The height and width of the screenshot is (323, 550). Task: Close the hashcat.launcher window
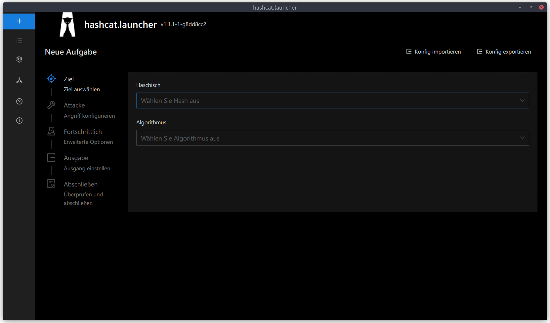(x=541, y=7)
